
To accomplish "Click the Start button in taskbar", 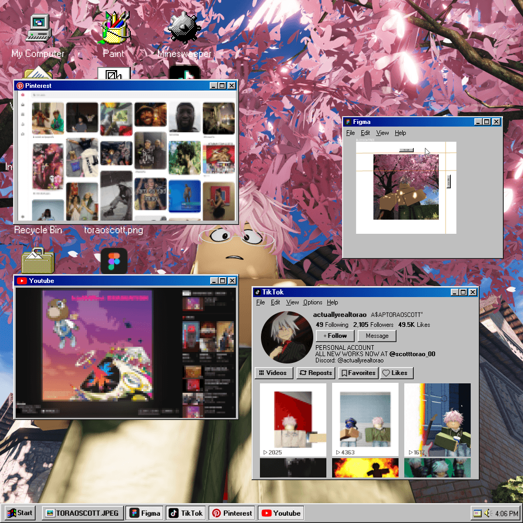I will pyautogui.click(x=20, y=513).
